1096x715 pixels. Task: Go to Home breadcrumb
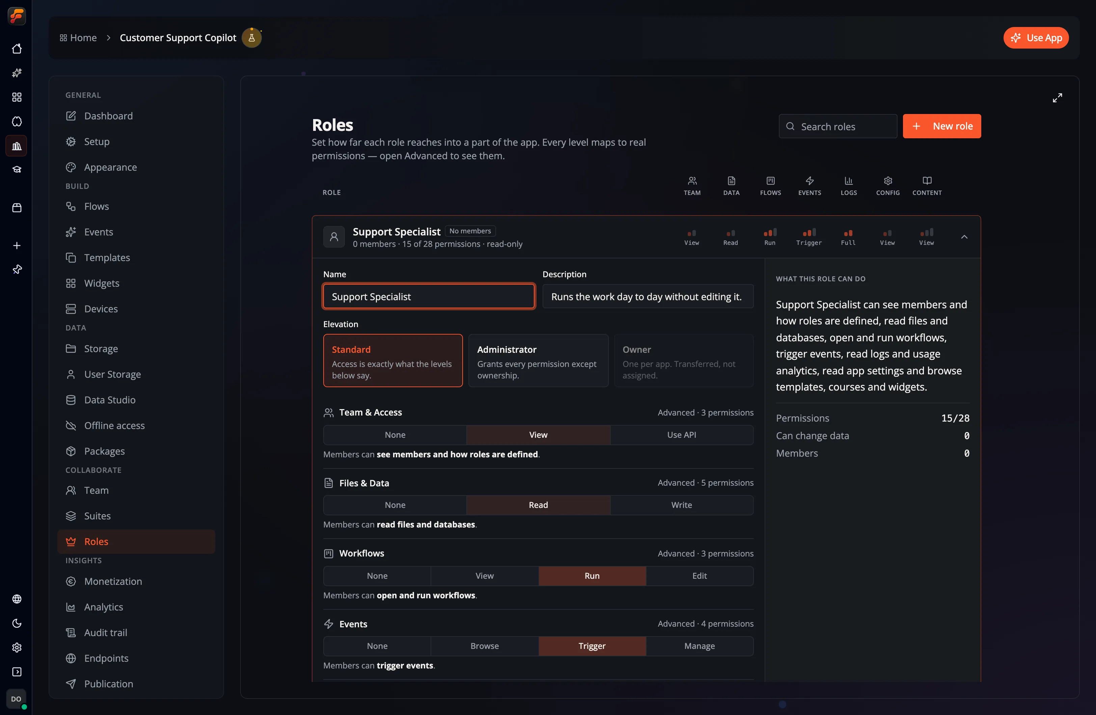[x=78, y=38]
